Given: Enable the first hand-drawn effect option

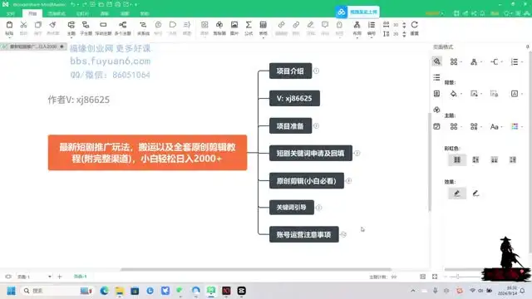Looking at the screenshot, I should pyautogui.click(x=457, y=194).
